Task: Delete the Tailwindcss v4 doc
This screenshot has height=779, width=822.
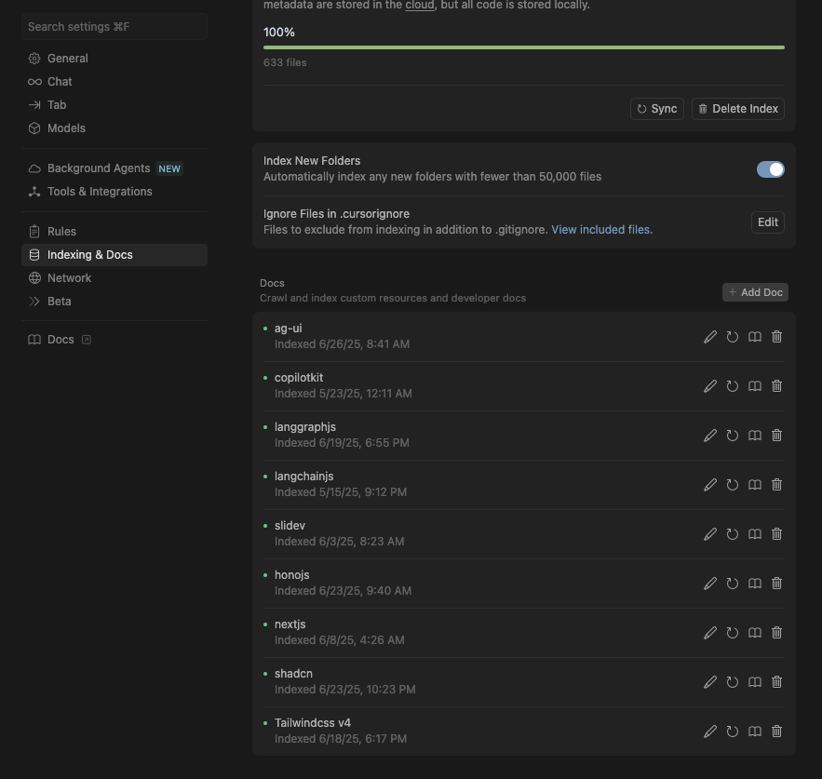Action: (x=777, y=732)
